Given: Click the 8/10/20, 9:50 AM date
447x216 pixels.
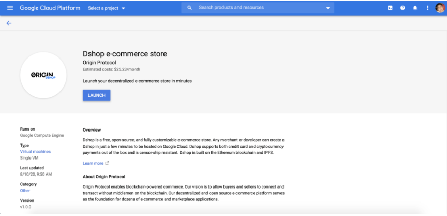Looking at the screenshot, I should click(x=36, y=174).
